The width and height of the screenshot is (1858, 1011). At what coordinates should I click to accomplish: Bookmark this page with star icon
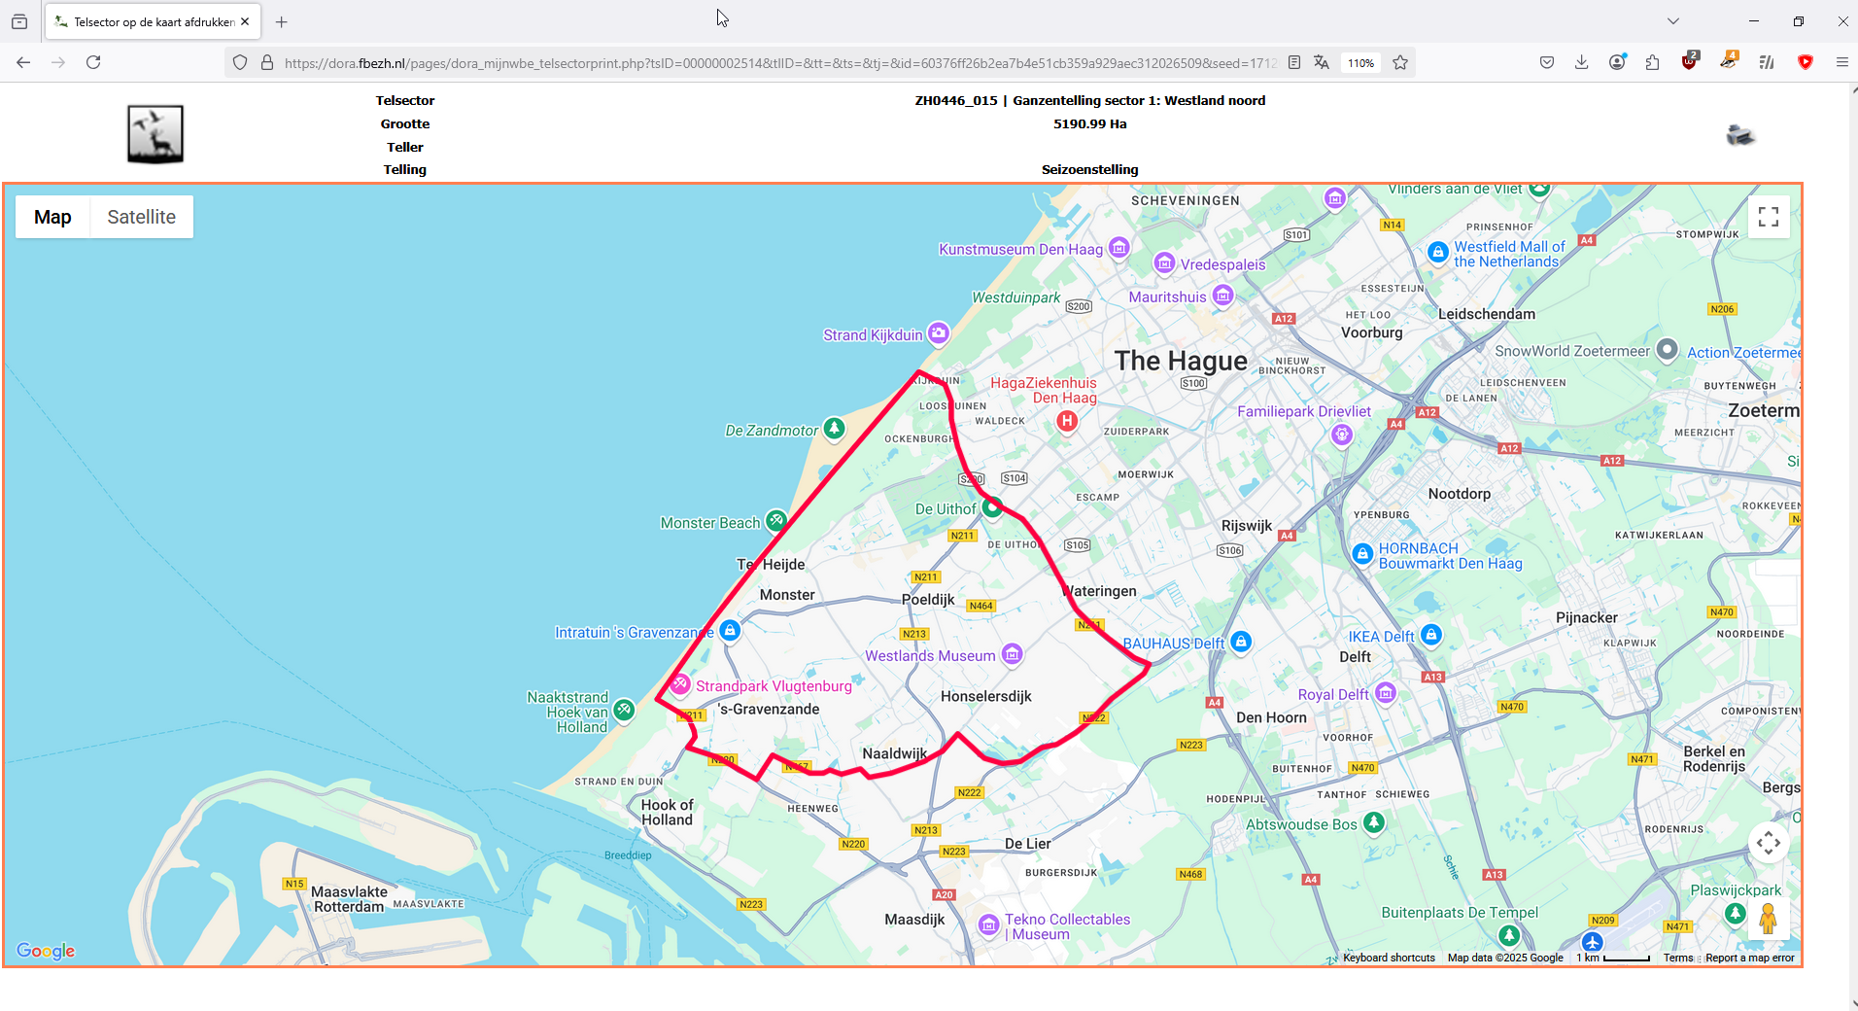[1400, 62]
